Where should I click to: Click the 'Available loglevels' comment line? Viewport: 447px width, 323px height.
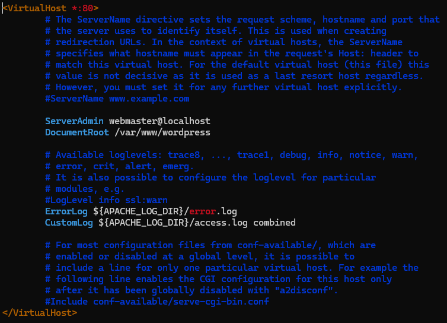coord(231,155)
